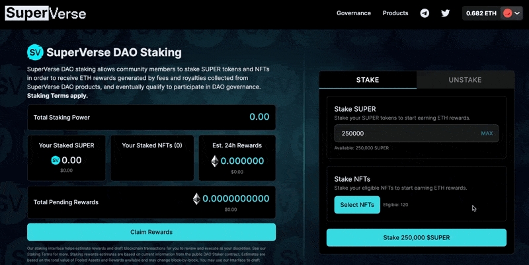
Task: Select the STAKE tab
Action: click(x=368, y=80)
